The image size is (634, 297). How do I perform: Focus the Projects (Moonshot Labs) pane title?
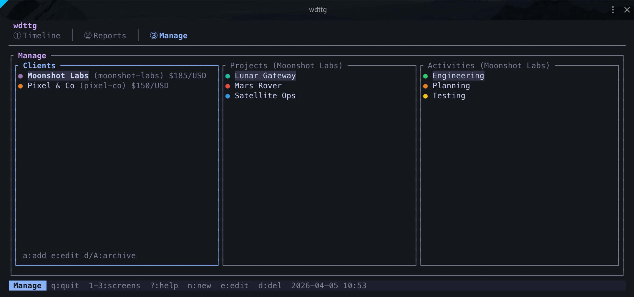click(x=286, y=66)
